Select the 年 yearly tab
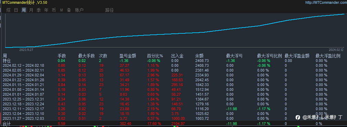The width and height of the screenshot is (347, 127). coord(46,10)
